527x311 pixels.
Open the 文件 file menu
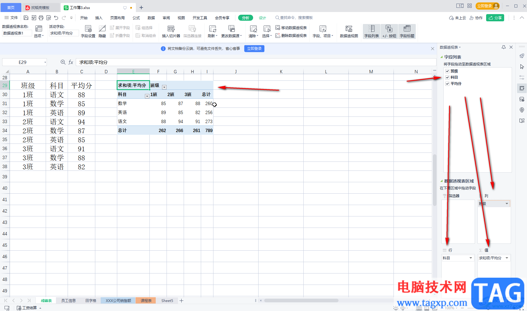[x=11, y=18]
